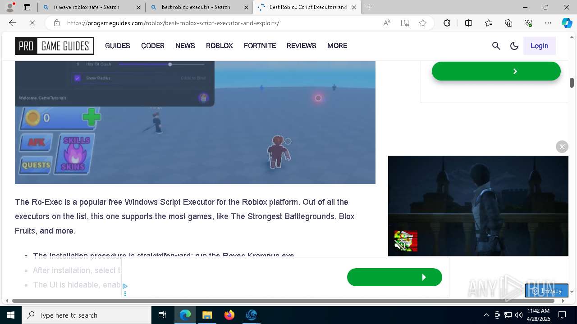Viewport: 577px width, 324px height.
Task: Toggle Split screen view
Action: [468, 23]
